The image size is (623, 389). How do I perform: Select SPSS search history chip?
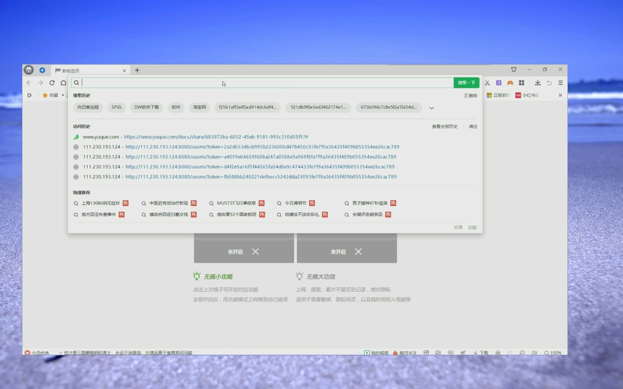(117, 107)
